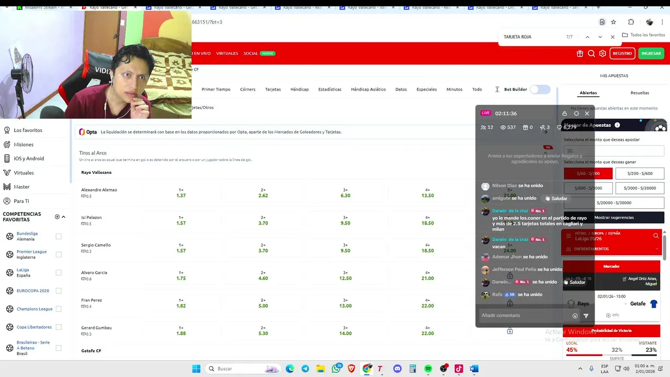The height and width of the screenshot is (377, 670).
Task: Open the settings gear in red header
Action: 602,53
